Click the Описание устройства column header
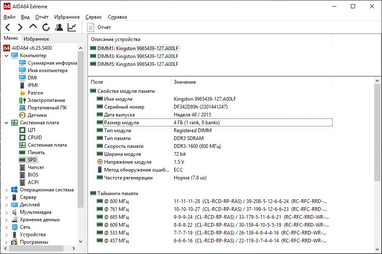 [x=210, y=39]
